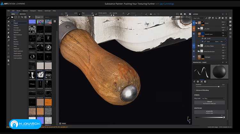Switch to the Shelf tab

coord(13,14)
